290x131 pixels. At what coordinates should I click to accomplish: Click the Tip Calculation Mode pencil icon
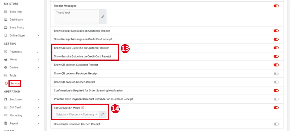pos(103,114)
